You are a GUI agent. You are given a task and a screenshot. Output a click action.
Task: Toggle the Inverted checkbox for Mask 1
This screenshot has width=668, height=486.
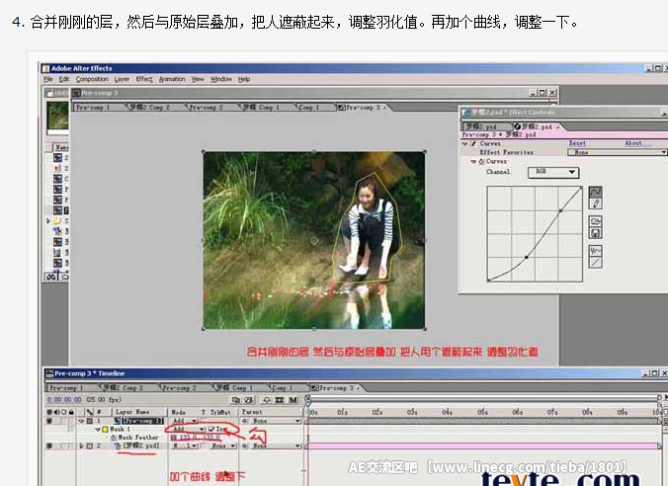(211, 430)
